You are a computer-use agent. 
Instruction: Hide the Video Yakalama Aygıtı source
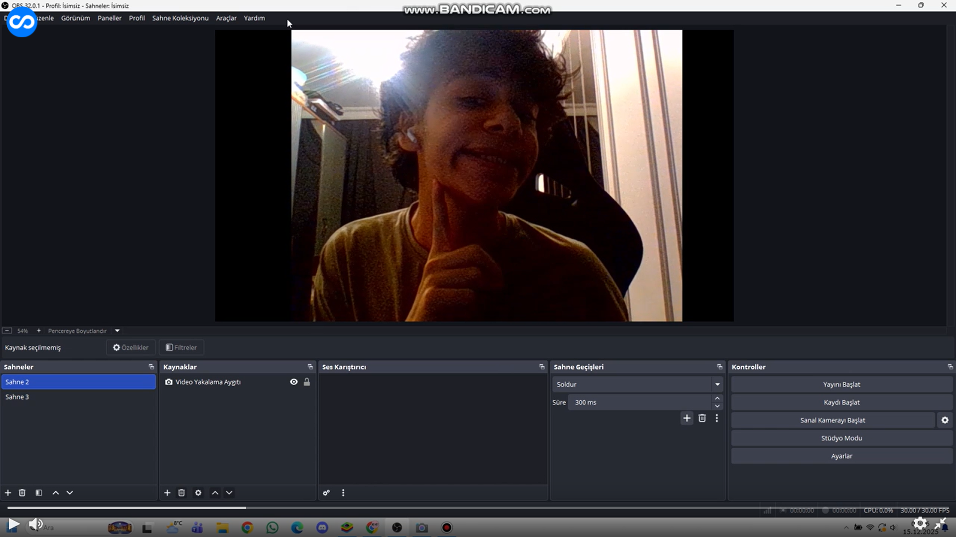point(294,382)
